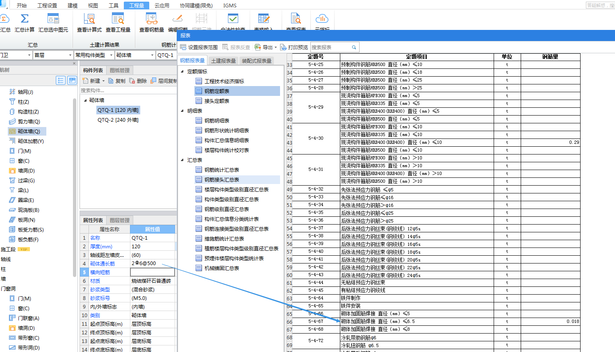Click the 搜索构件 search field
The width and height of the screenshot is (615, 352).
[128, 90]
